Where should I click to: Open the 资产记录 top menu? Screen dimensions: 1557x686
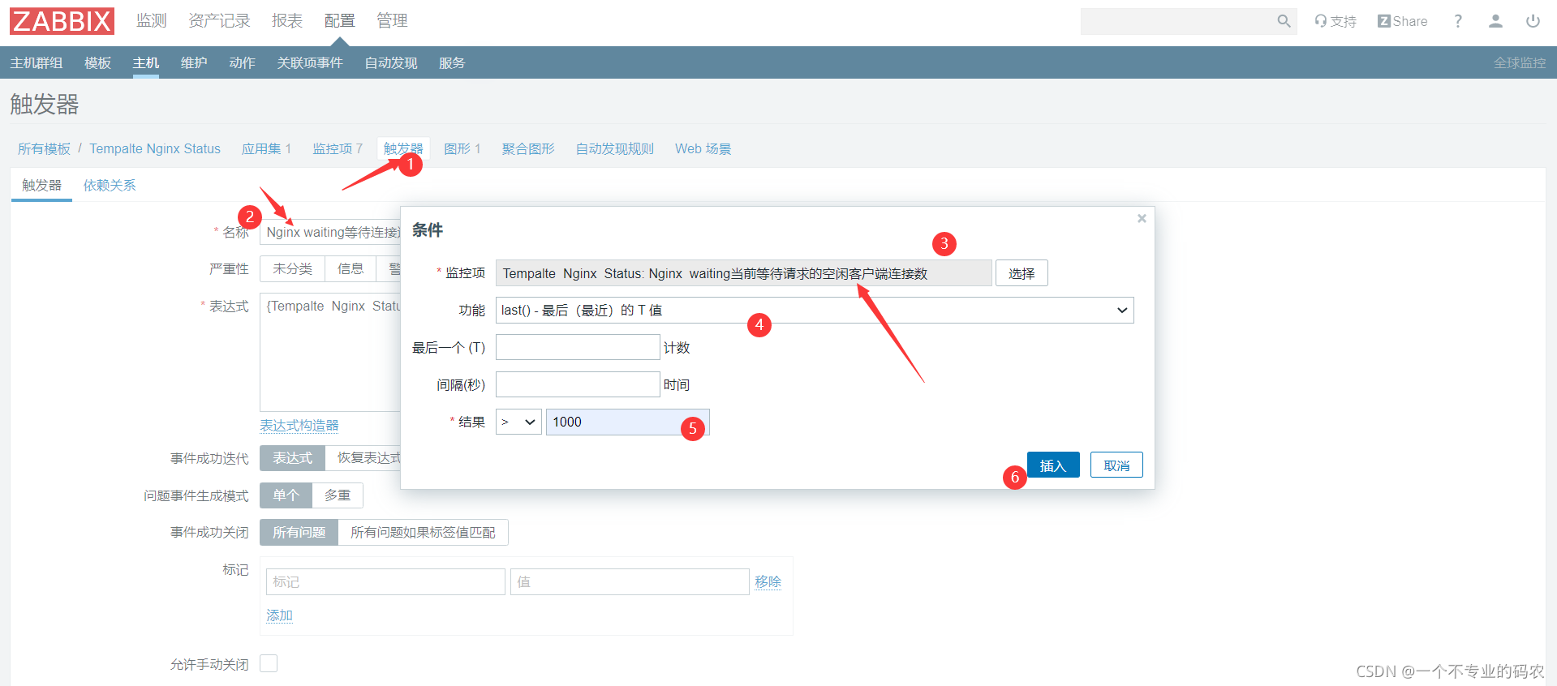click(x=219, y=20)
